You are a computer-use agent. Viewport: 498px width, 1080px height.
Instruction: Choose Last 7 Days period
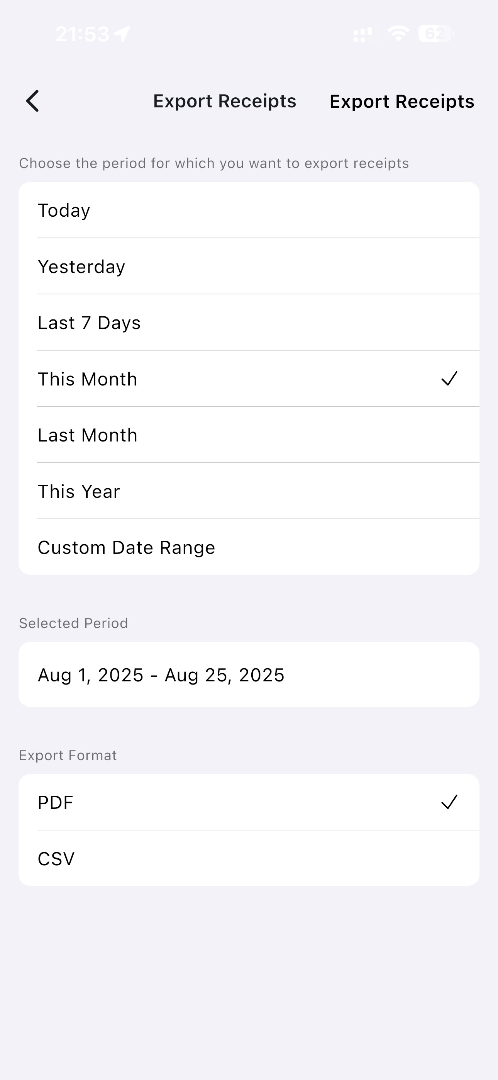(x=249, y=323)
